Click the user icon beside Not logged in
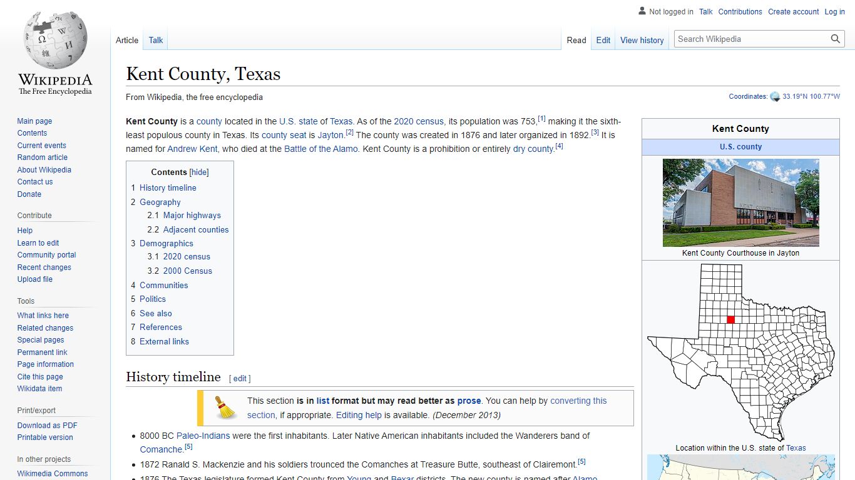Screen dimensions: 855x480 click(642, 11)
